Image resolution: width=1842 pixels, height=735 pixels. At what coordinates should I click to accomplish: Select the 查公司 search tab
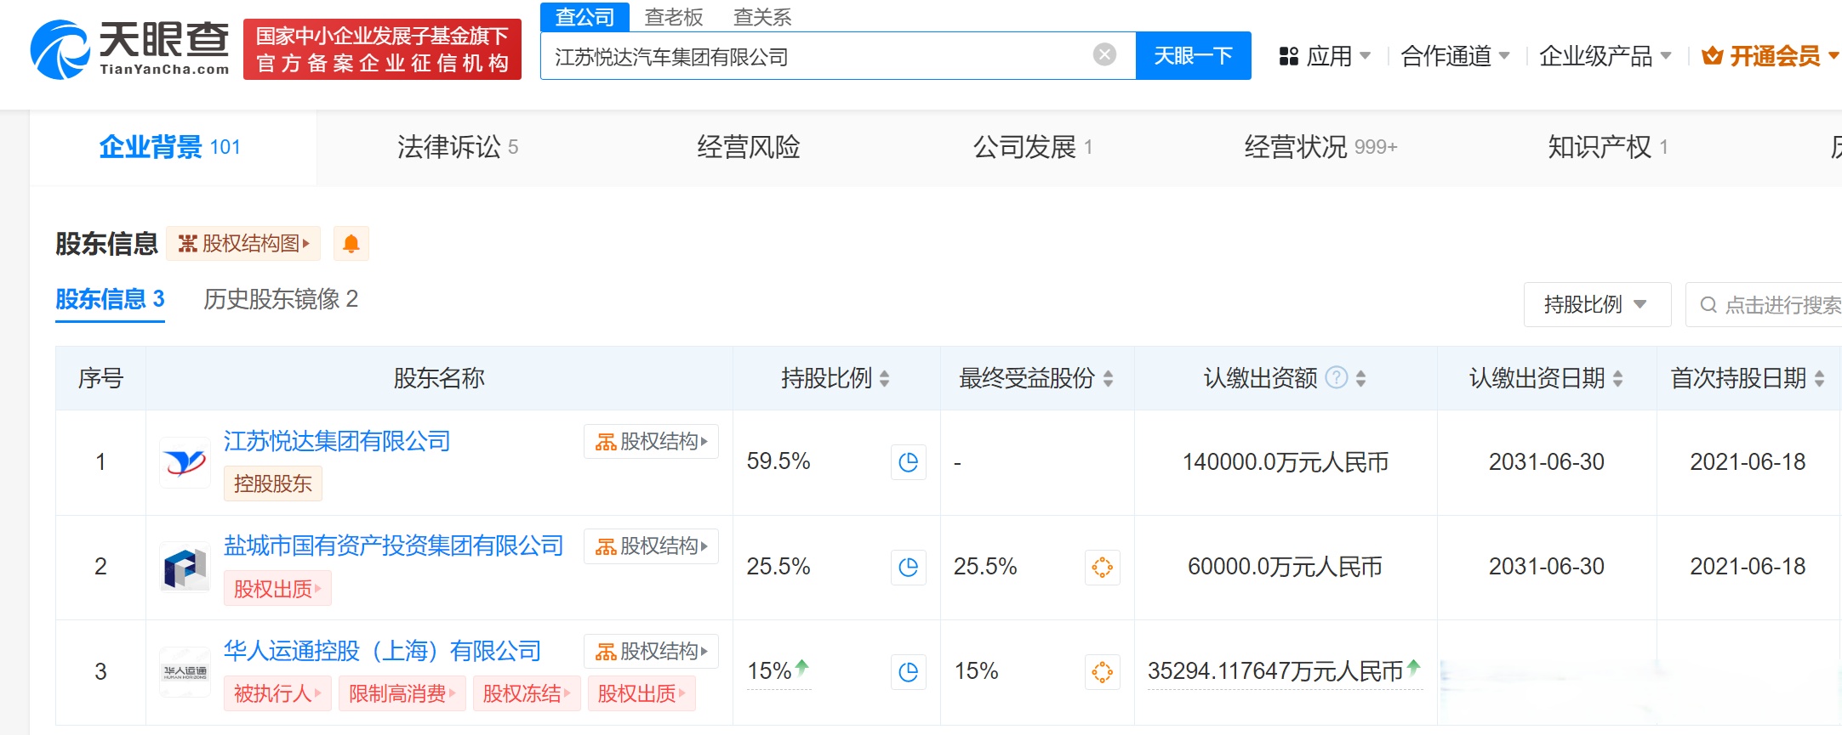(585, 17)
